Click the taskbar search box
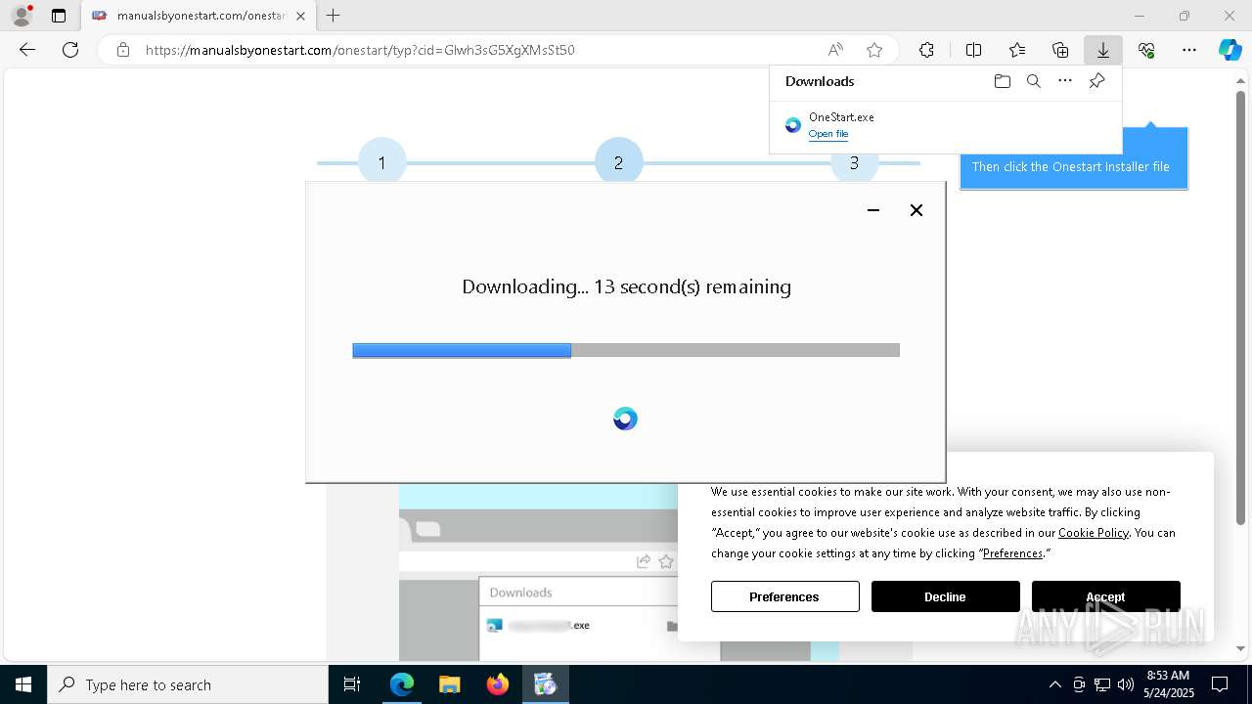Image resolution: width=1252 pixels, height=704 pixels. (188, 684)
